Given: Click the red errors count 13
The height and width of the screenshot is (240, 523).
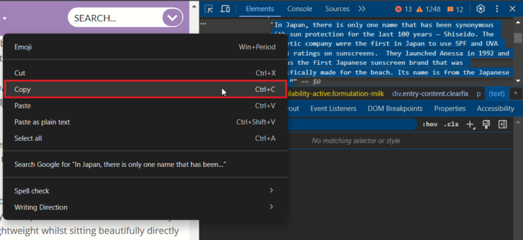Looking at the screenshot, I should point(403,9).
